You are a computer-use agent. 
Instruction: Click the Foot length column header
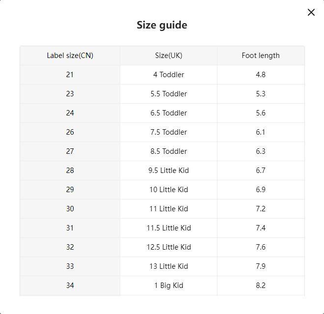click(261, 56)
